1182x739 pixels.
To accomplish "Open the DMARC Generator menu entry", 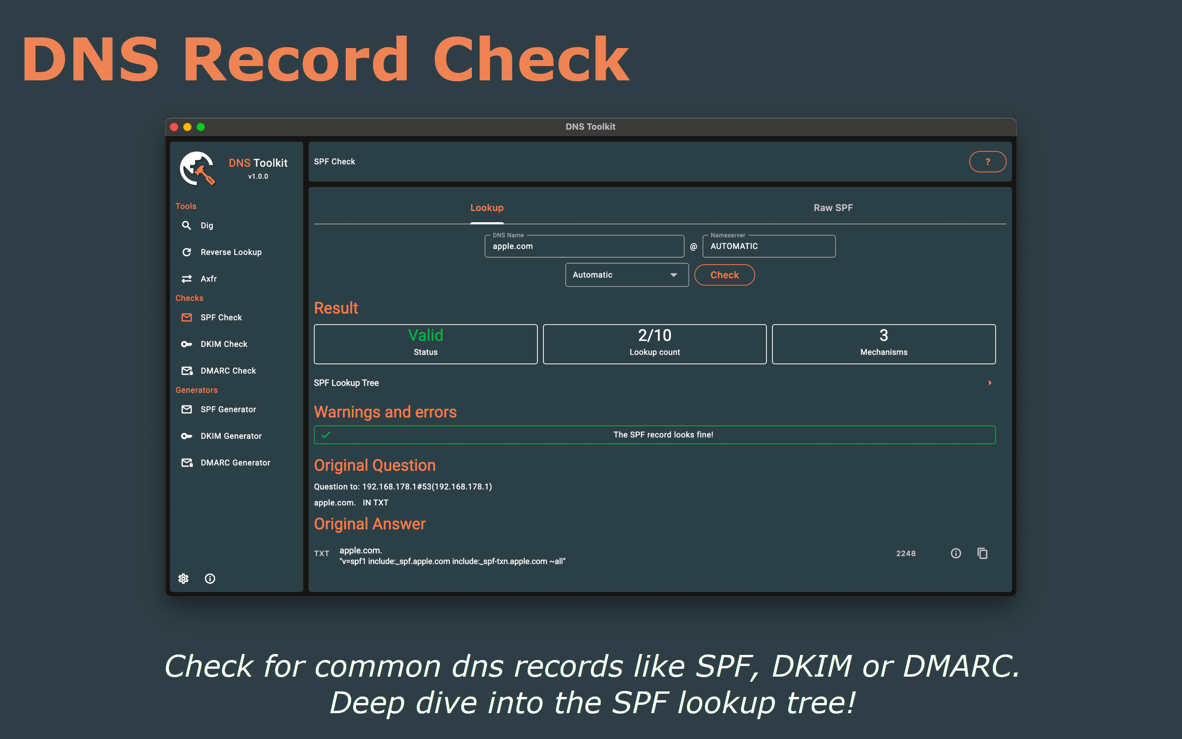I will pyautogui.click(x=235, y=462).
